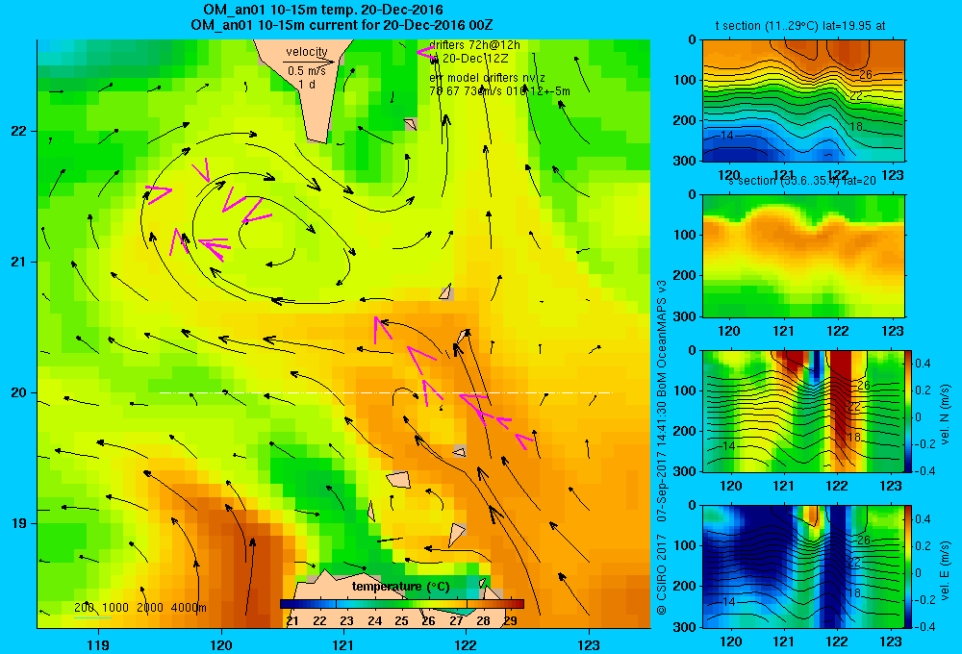This screenshot has height=654, width=962.
Task: Click the -0.4 tick on vel. E colorbar
Action: click(x=924, y=626)
